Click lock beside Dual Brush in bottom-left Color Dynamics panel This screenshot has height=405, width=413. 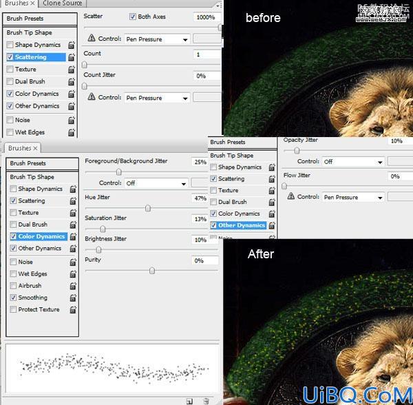pos(73,225)
